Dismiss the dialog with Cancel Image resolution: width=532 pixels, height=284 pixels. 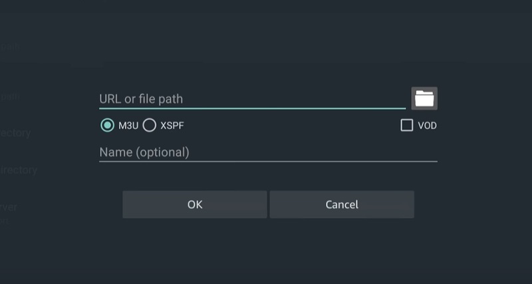coord(342,204)
